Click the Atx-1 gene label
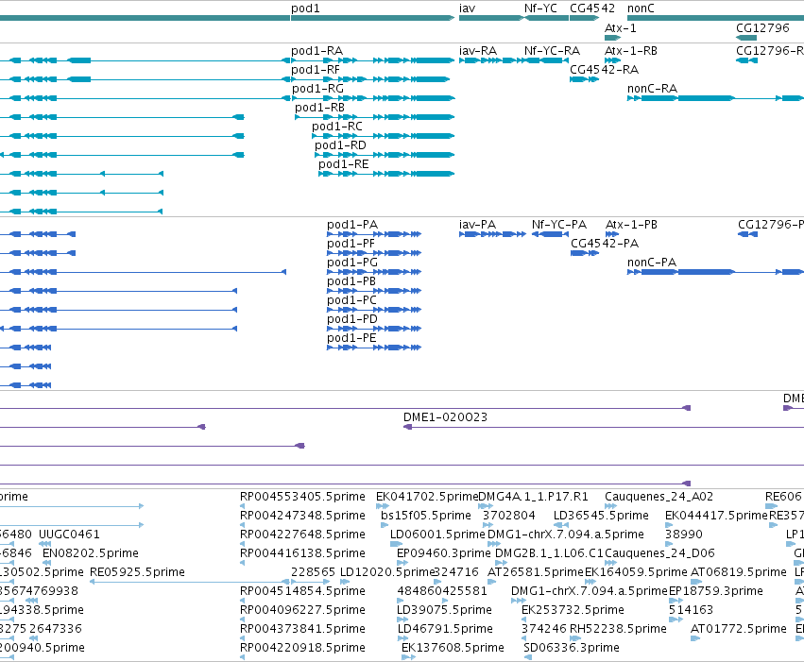The height and width of the screenshot is (662, 804). click(621, 28)
